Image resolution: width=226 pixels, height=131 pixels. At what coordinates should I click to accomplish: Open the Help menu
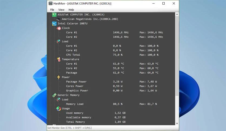click(x=71, y=10)
